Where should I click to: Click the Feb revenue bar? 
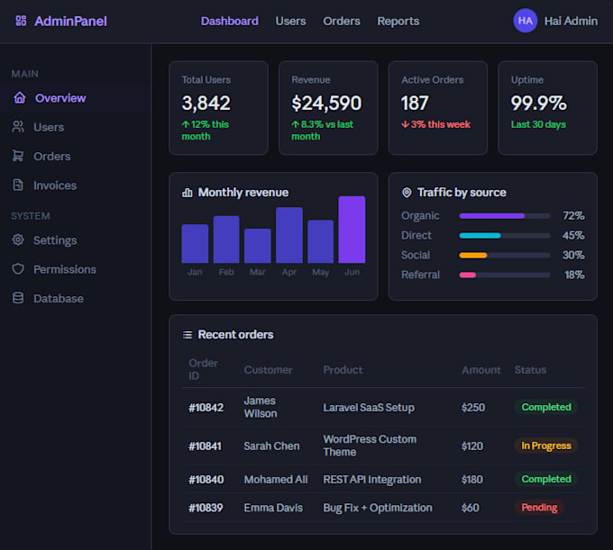(x=226, y=239)
